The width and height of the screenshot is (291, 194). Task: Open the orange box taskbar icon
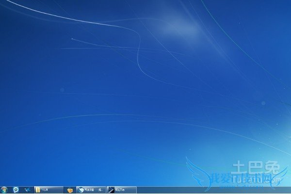click(70, 190)
